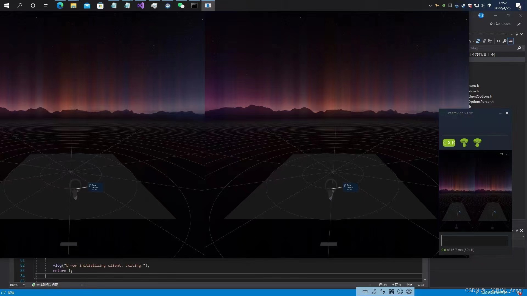Launch Microsoft Edge from the taskbar
Image resolution: width=527 pixels, height=296 pixels.
pos(60,5)
